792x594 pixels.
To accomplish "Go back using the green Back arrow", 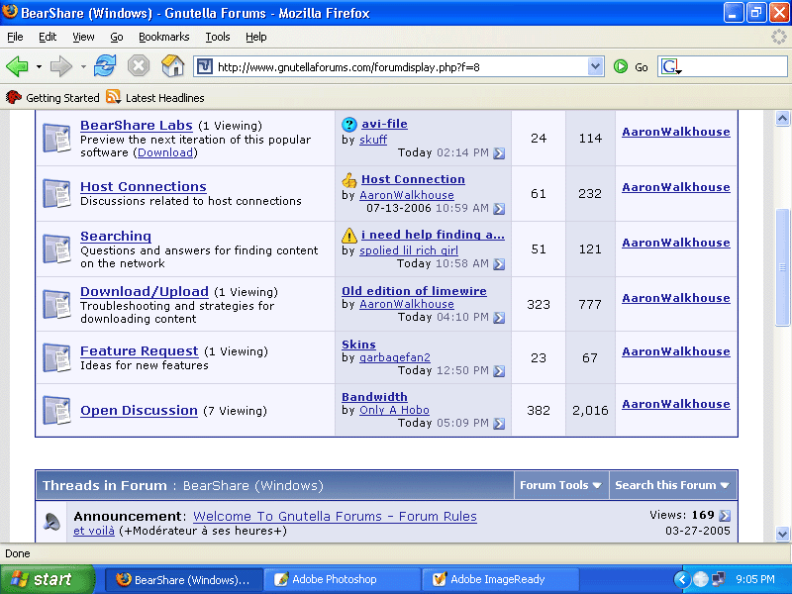I will pos(17,66).
